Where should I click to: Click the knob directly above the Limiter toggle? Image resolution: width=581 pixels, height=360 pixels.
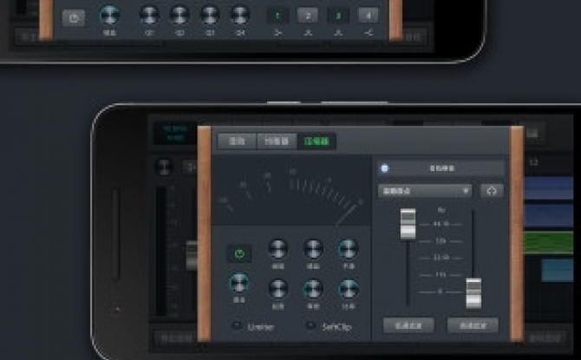239,284
